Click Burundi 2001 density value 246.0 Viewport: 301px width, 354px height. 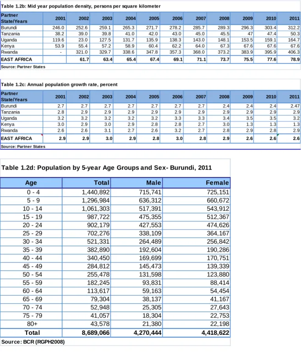[x=58, y=27]
